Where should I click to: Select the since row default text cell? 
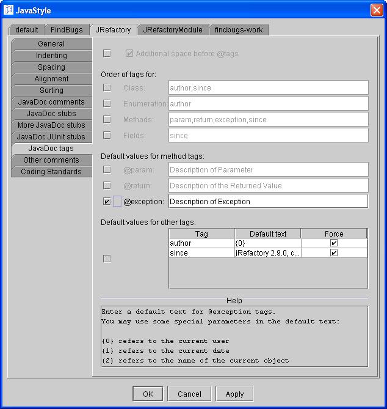tap(267, 253)
